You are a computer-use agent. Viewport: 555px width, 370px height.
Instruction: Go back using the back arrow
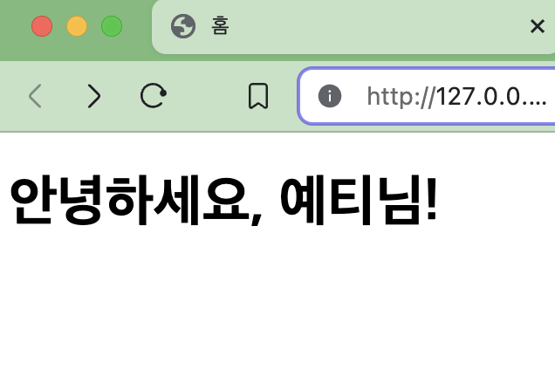[x=35, y=96]
